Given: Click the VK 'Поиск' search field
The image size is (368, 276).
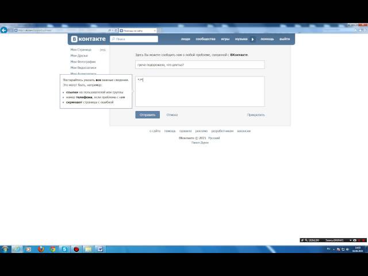Looking at the screenshot, I should [x=134, y=39].
